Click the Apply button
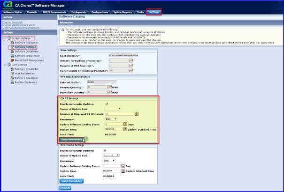Viewport: 284px width, 192px height. (65, 188)
